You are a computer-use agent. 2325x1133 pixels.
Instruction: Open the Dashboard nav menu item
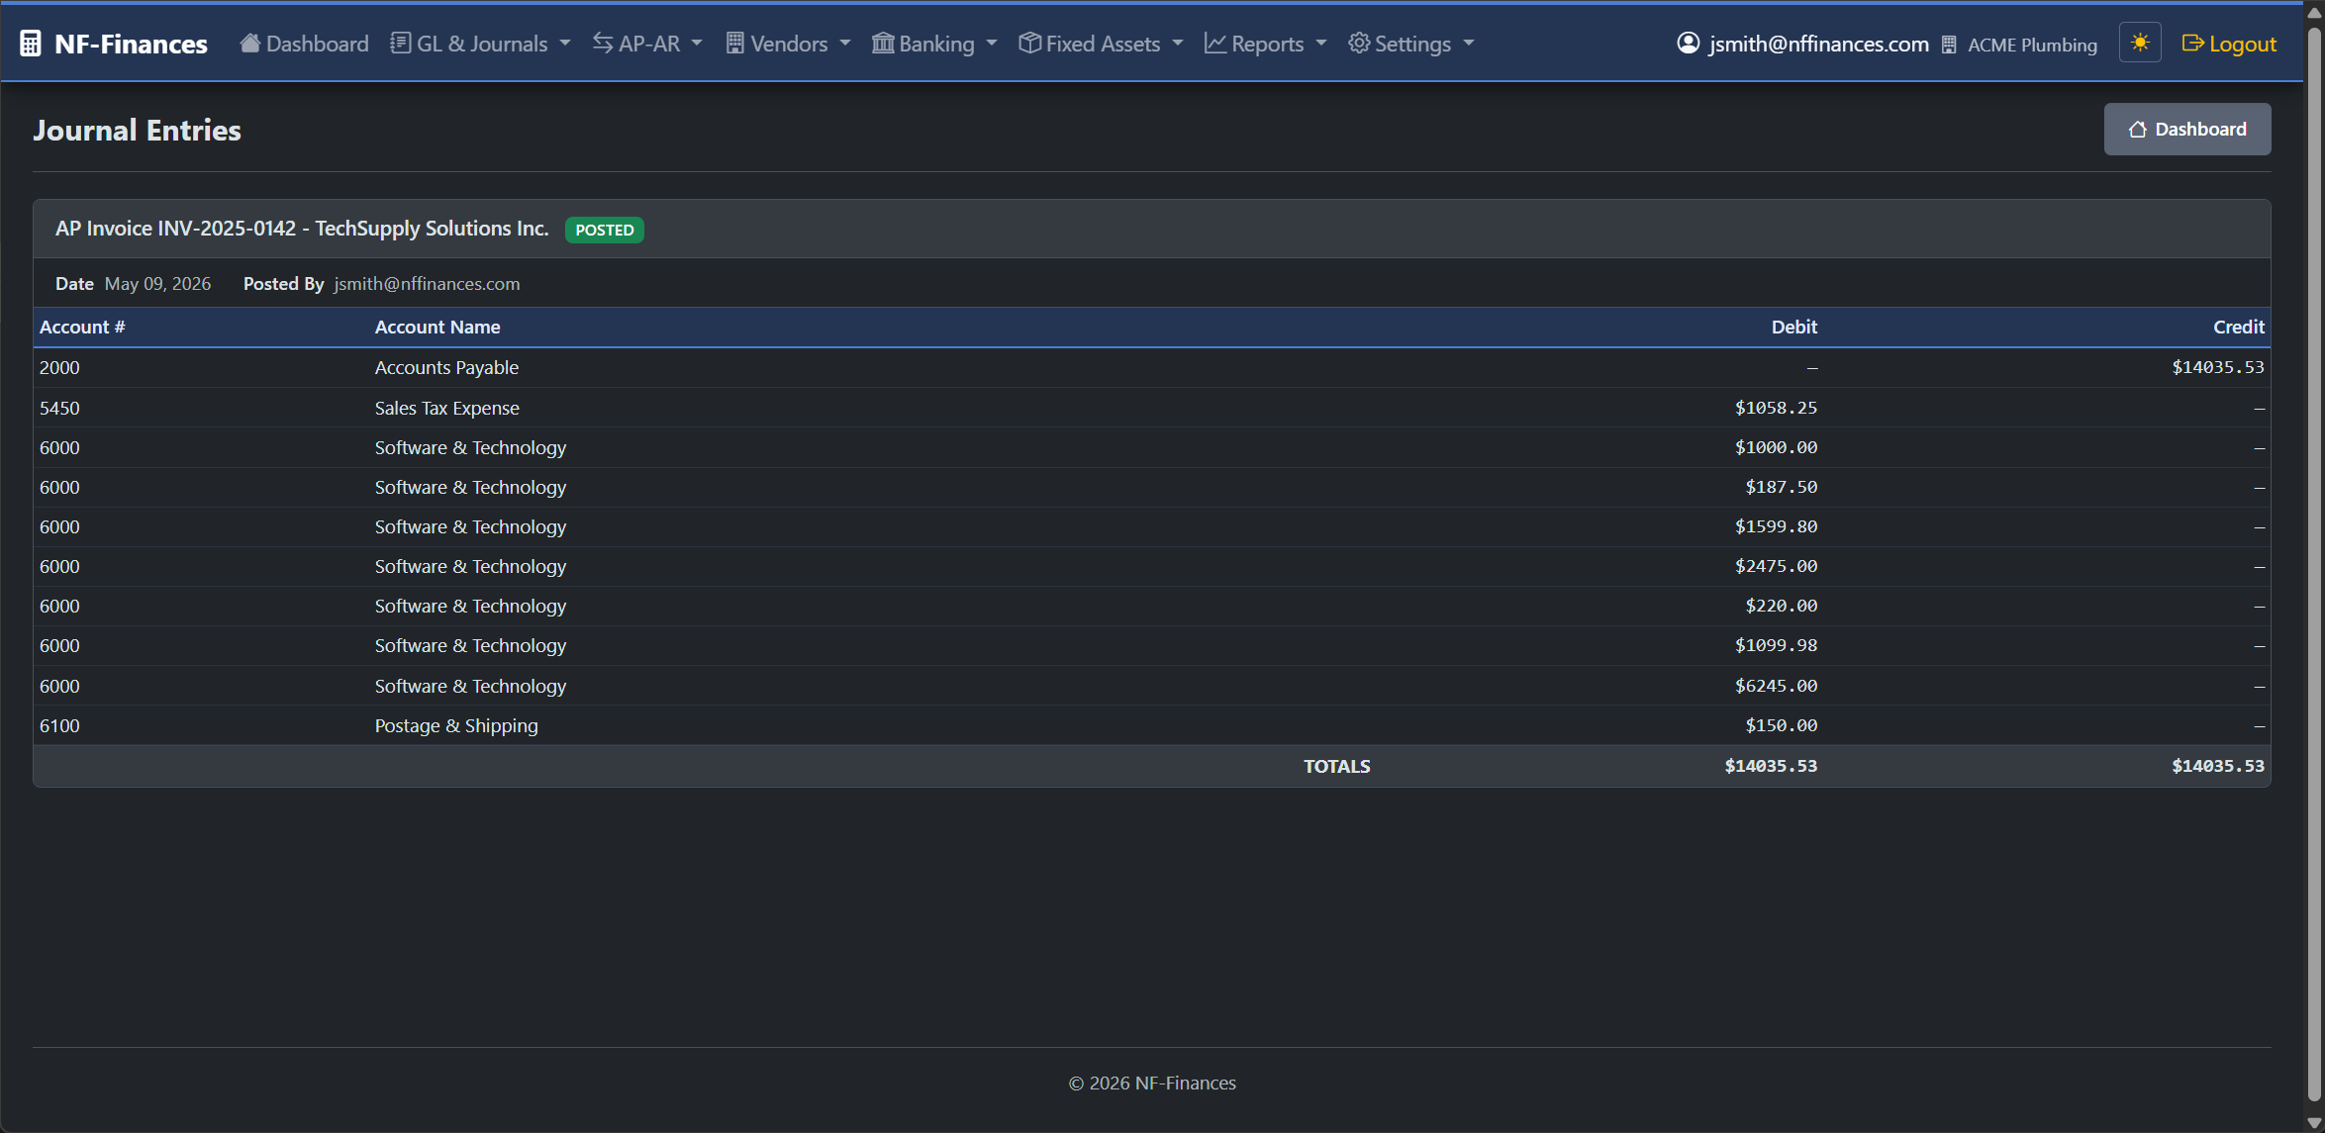(x=305, y=44)
